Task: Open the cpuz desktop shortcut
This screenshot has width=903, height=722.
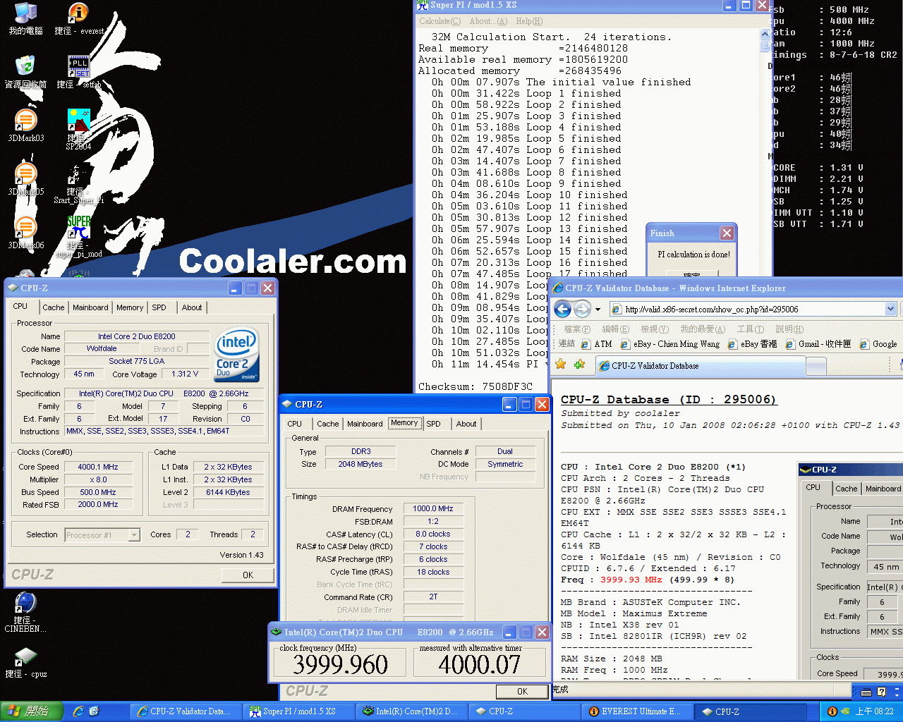Action: [25, 663]
